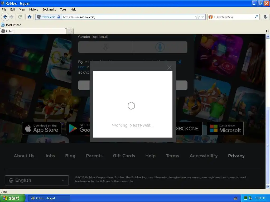Open the URL history dropdown arrow
Viewport: 270px width, 202px height.
[203, 17]
